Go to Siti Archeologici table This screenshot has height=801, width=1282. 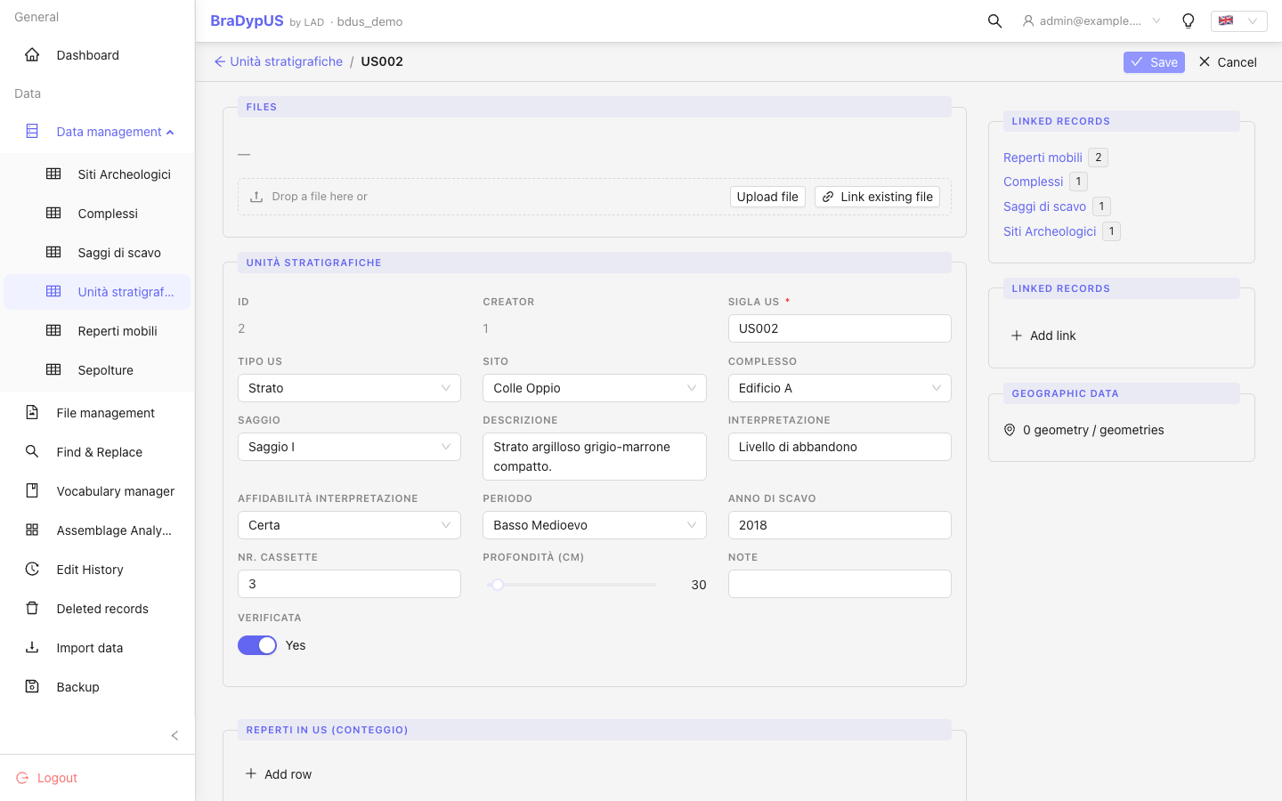(x=97, y=174)
